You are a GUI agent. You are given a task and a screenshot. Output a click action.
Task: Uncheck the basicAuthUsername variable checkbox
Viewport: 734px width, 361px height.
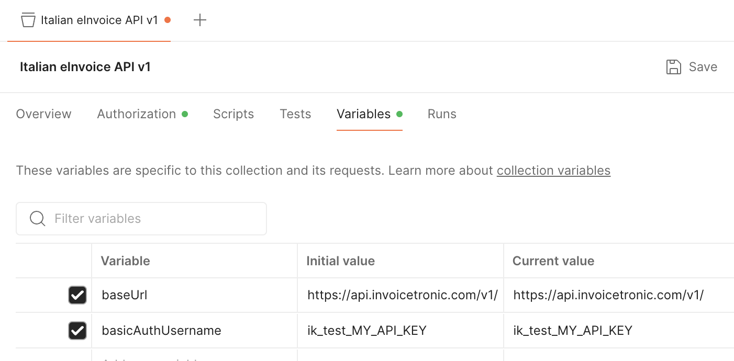pos(77,331)
